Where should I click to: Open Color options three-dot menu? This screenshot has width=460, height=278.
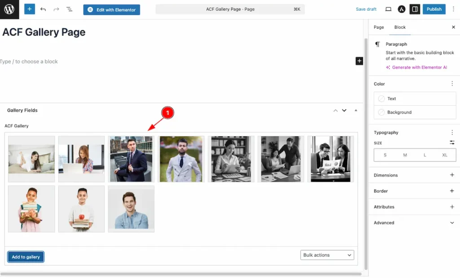[452, 84]
